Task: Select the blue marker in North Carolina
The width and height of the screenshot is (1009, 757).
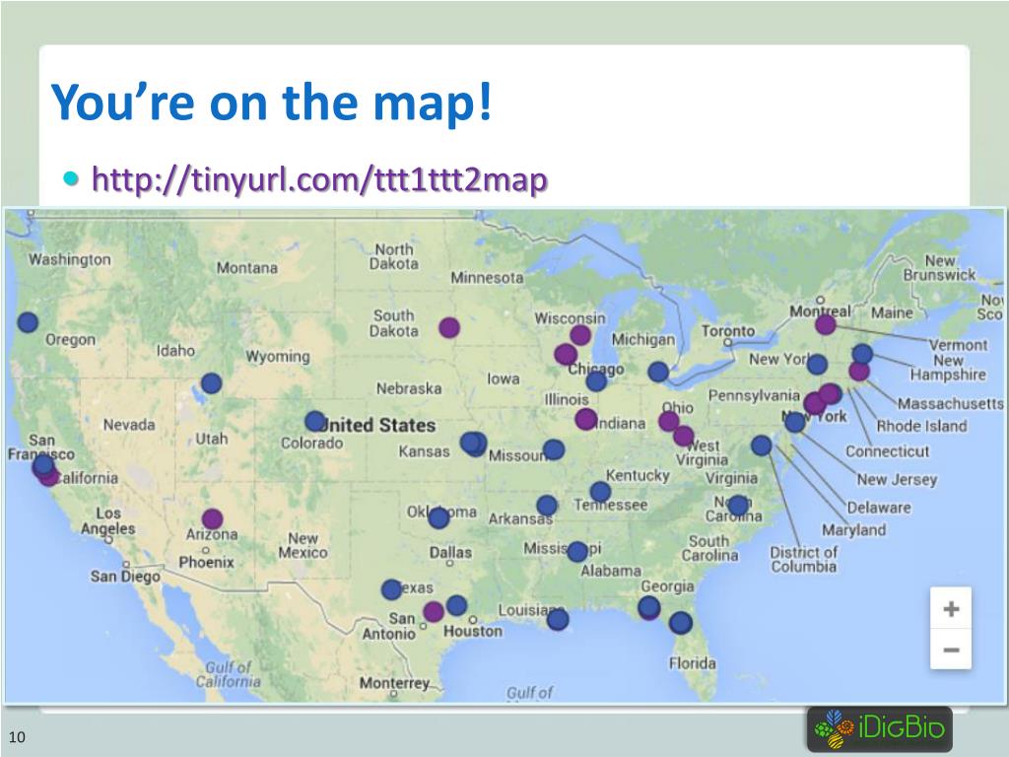Action: tap(738, 506)
